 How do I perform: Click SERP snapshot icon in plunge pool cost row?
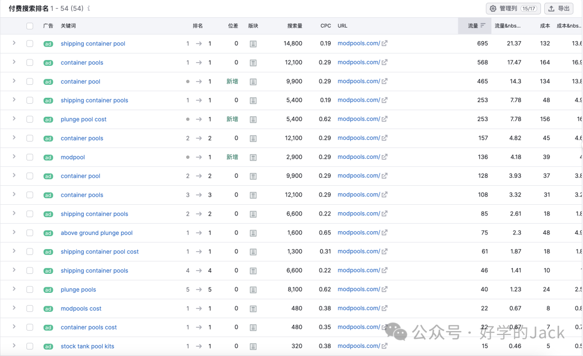[x=253, y=119]
